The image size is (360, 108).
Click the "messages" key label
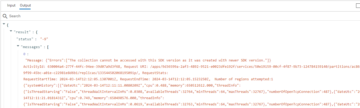click(31, 47)
